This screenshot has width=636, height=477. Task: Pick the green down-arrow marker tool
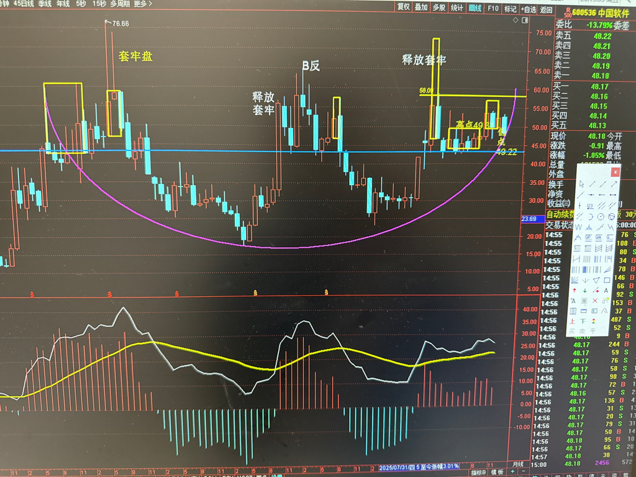[585, 291]
